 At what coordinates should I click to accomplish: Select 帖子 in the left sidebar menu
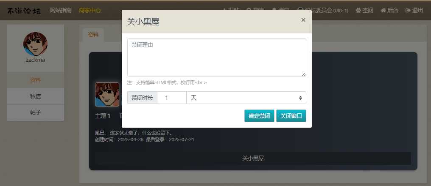(35, 112)
